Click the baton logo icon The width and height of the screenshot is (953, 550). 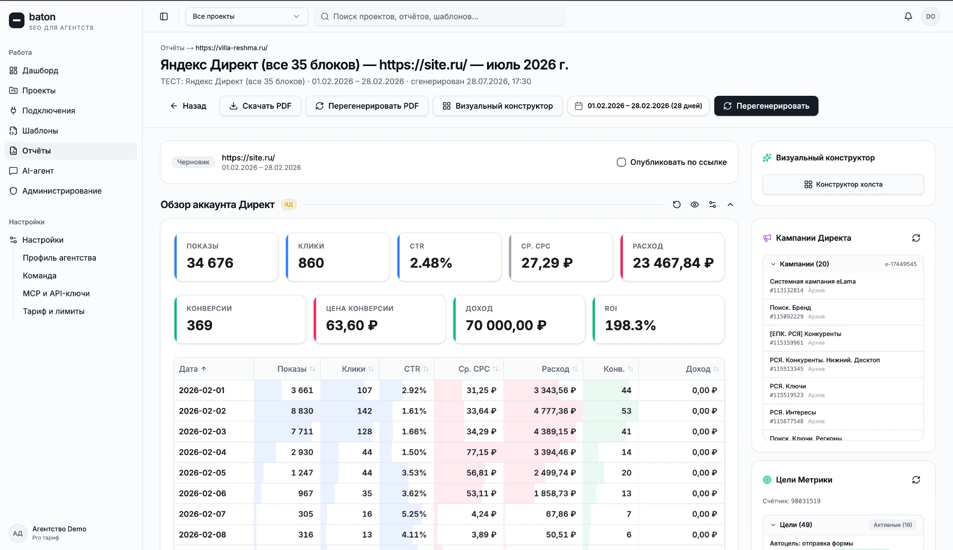point(16,20)
